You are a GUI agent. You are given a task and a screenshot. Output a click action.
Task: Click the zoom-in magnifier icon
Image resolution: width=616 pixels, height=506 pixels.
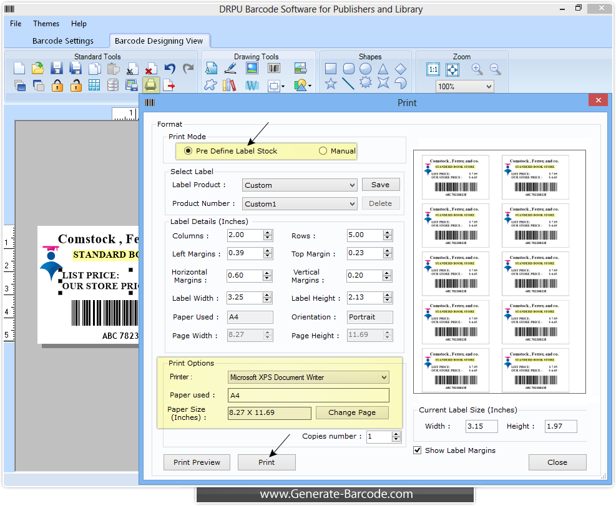click(477, 69)
